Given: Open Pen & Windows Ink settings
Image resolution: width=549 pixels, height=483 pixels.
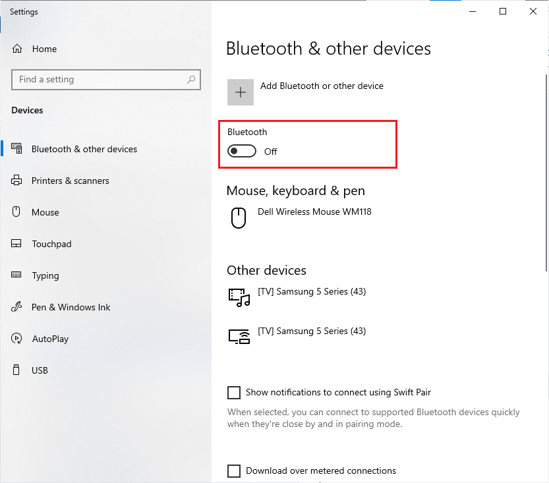Looking at the screenshot, I should (71, 308).
